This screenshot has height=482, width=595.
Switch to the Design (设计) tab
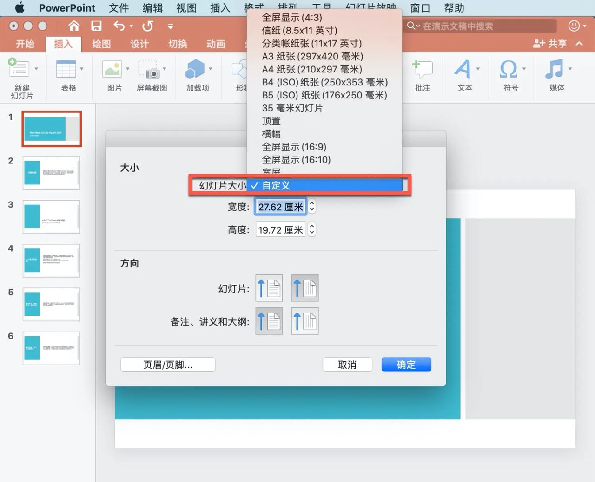click(x=139, y=44)
